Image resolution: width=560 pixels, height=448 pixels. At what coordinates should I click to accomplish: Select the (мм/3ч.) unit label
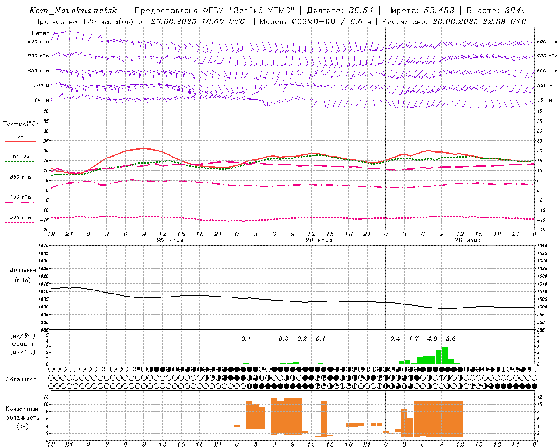pyautogui.click(x=23, y=336)
